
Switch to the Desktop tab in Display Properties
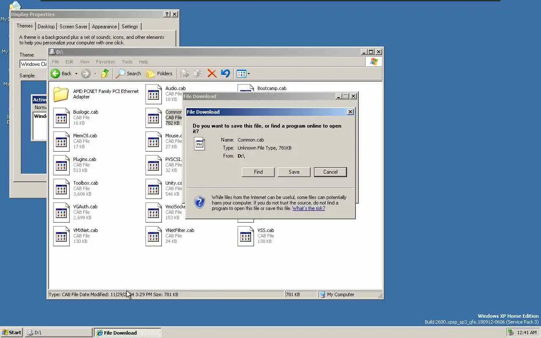pyautogui.click(x=46, y=26)
